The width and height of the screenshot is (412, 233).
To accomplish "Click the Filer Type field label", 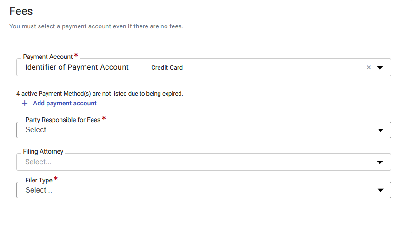I will click(x=39, y=180).
